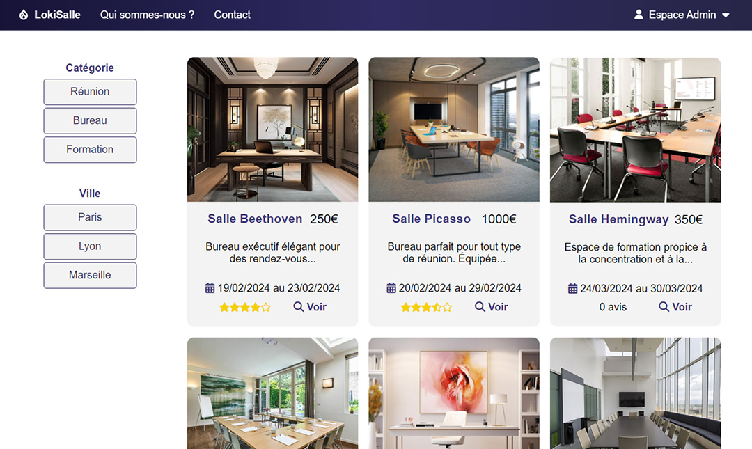Viewport: 752px width, 449px height.
Task: Open the Qui sommes-nous ? page
Action: (147, 15)
